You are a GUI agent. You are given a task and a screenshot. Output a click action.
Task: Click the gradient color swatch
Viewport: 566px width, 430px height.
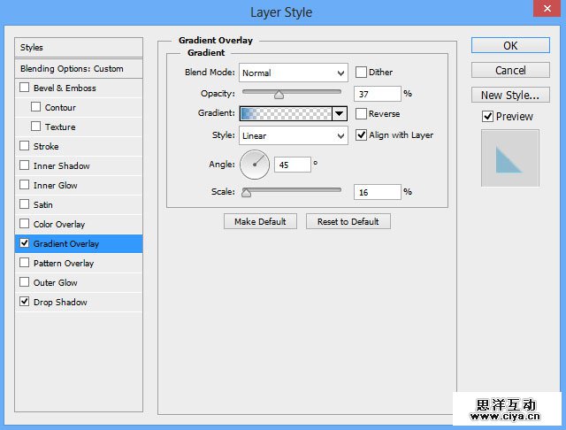(x=285, y=114)
